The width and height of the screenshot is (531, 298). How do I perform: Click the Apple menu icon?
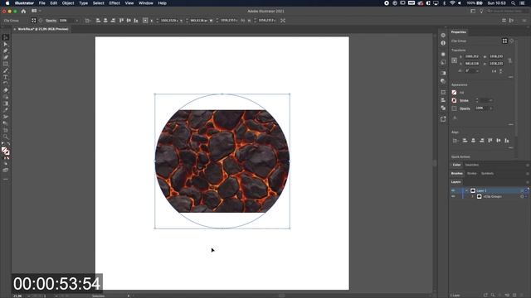tap(7, 3)
